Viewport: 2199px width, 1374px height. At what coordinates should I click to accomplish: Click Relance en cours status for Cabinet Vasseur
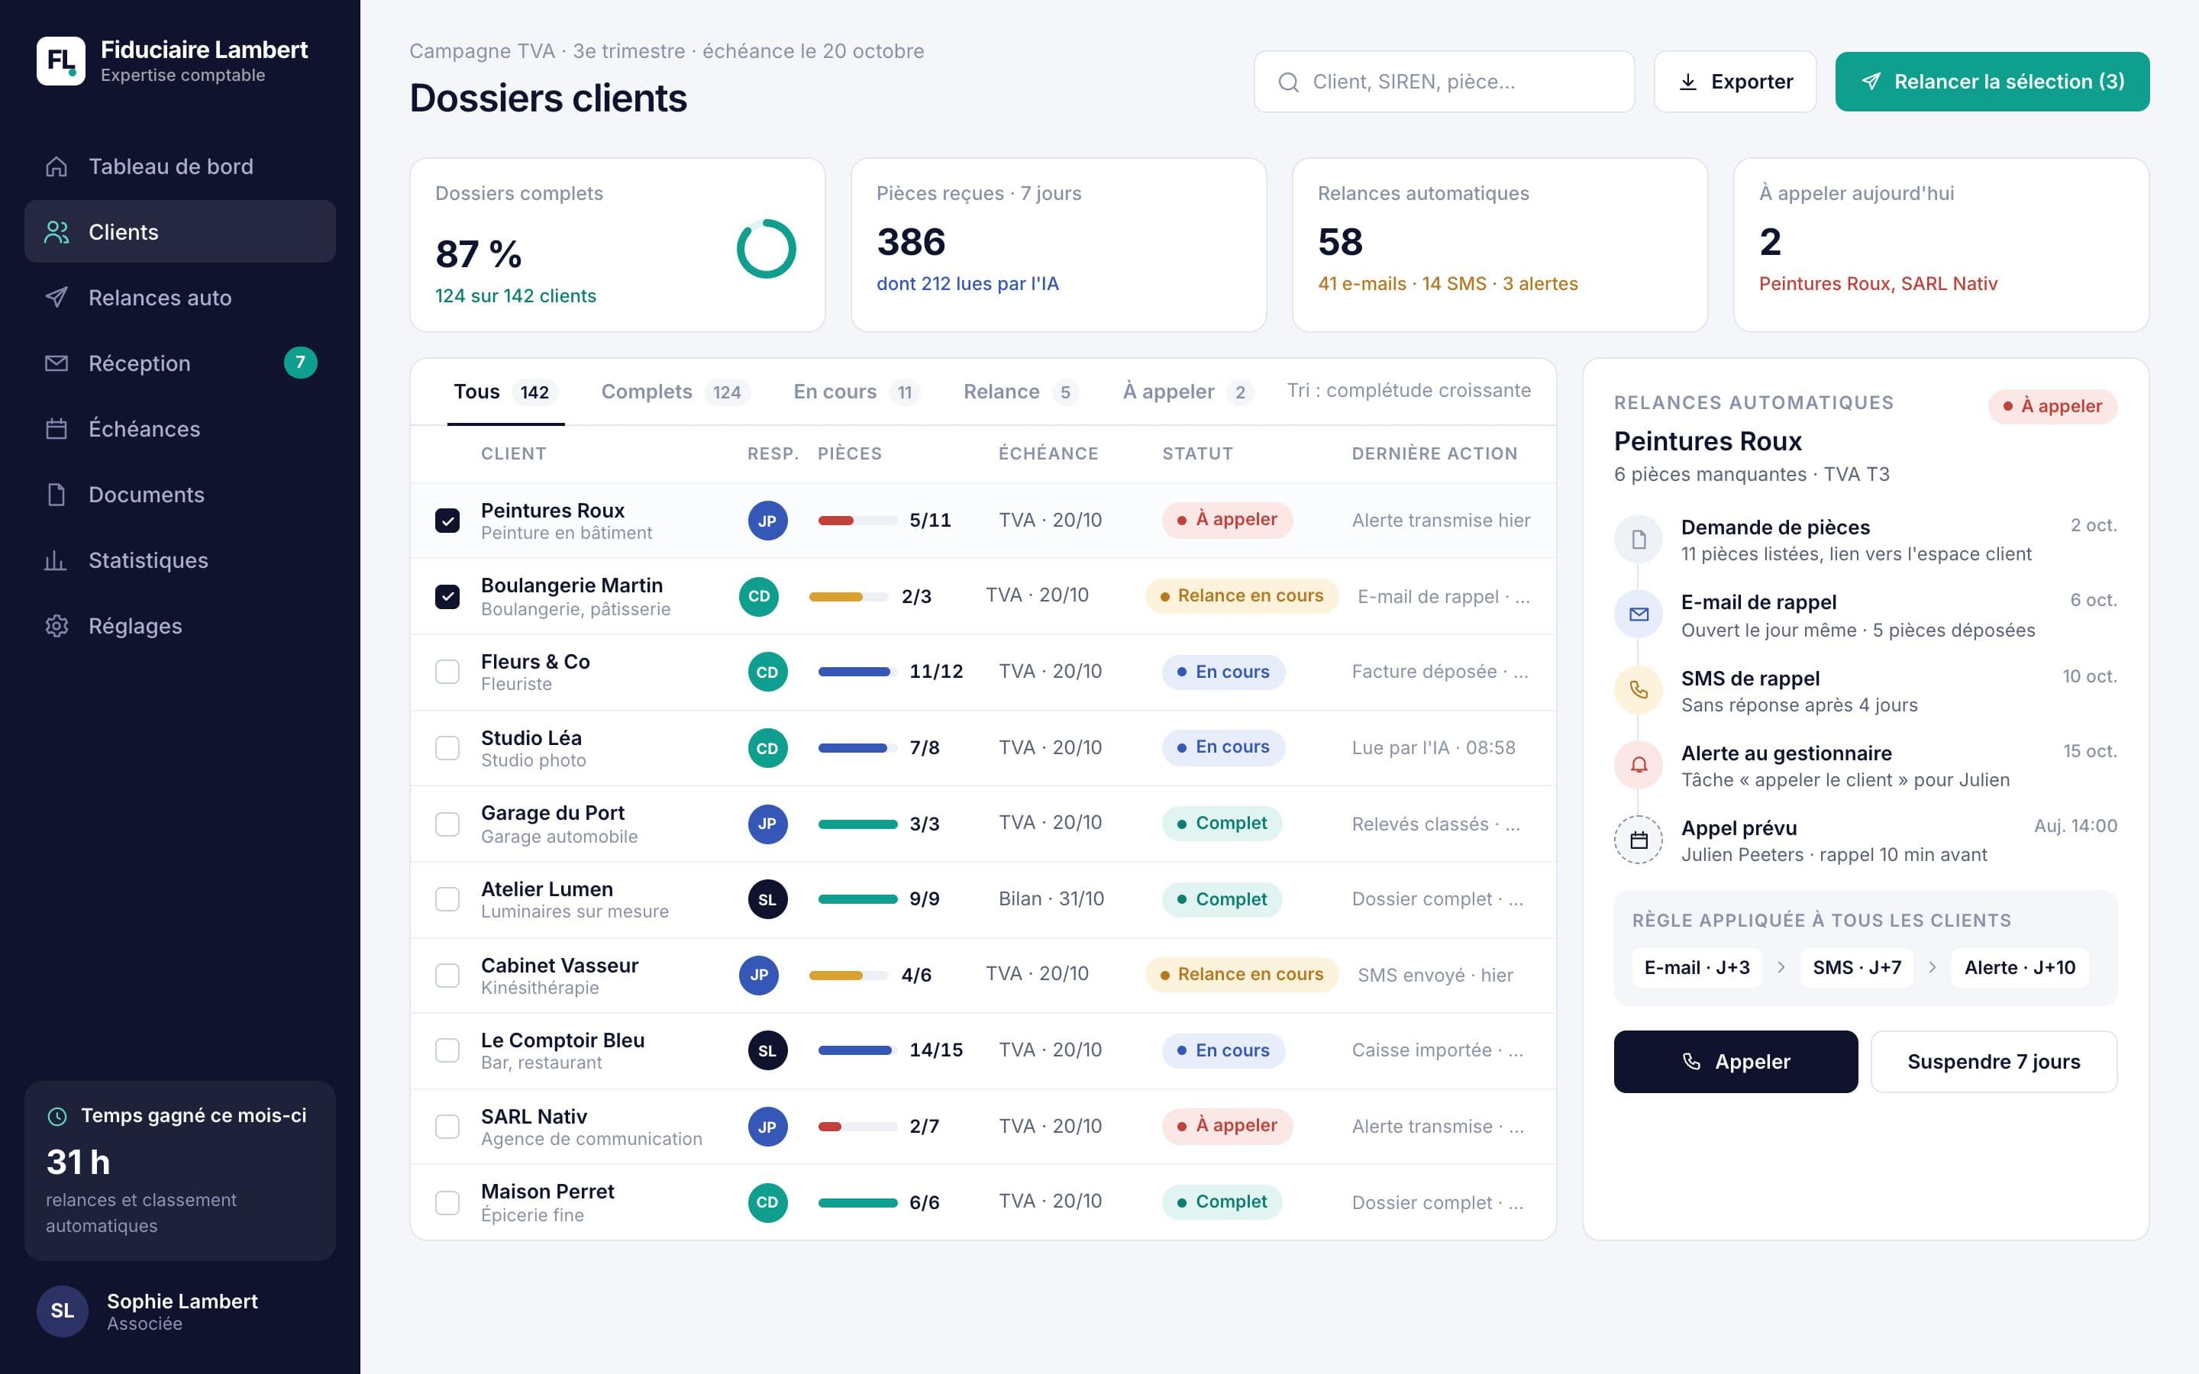[1242, 974]
